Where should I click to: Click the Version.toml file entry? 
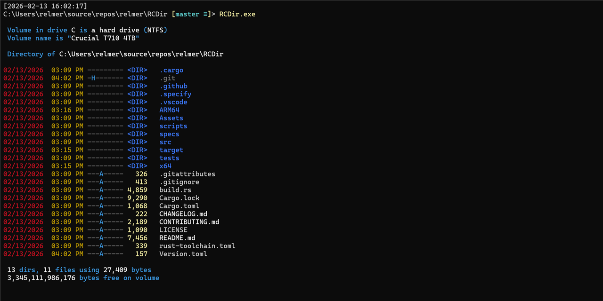pyautogui.click(x=183, y=254)
